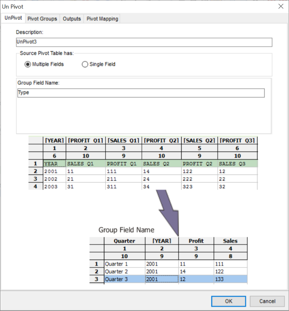Select the highlighted Quarter 3 cell
This screenshot has width=289, height=311.
coord(124,279)
